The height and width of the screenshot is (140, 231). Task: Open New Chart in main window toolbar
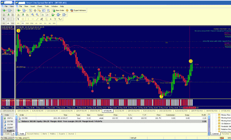(x=18, y=10)
